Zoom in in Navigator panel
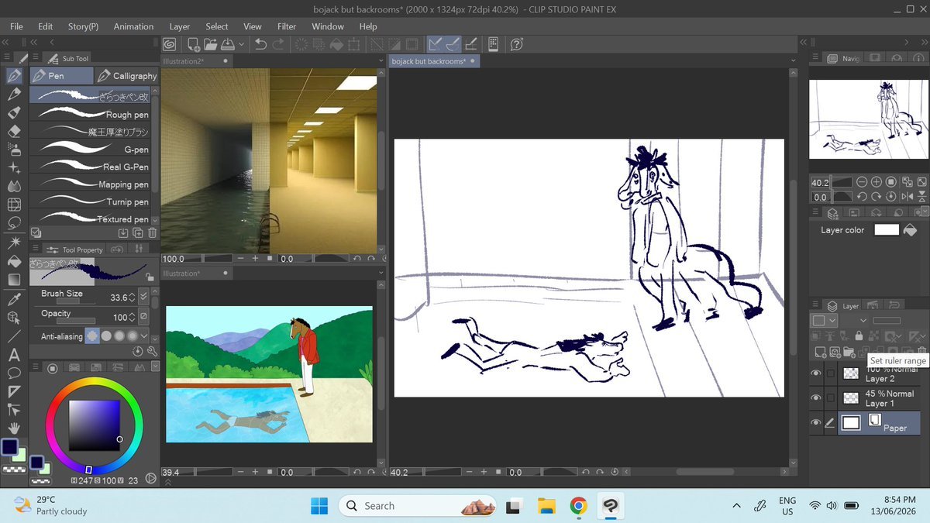Screen dimensions: 930x523 (877, 182)
